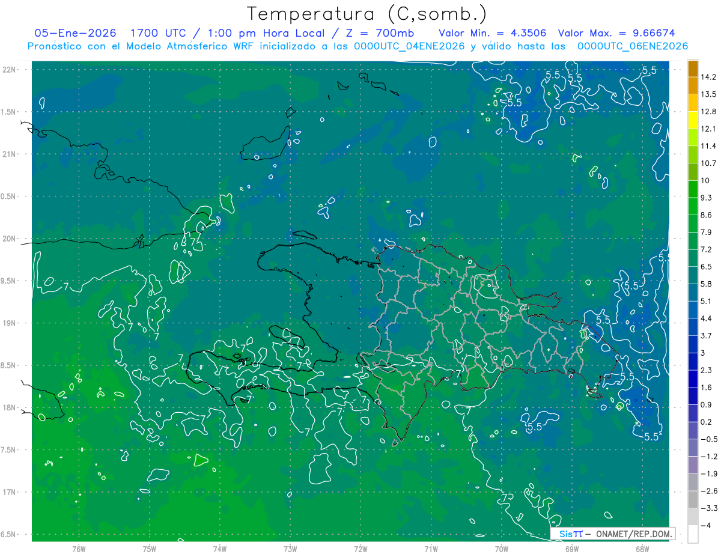The image size is (721, 557).
Task: Click the -2.6 colorbar value
Action: [708, 491]
